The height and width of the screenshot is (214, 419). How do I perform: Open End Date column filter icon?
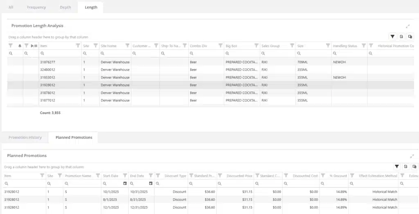[x=151, y=176]
